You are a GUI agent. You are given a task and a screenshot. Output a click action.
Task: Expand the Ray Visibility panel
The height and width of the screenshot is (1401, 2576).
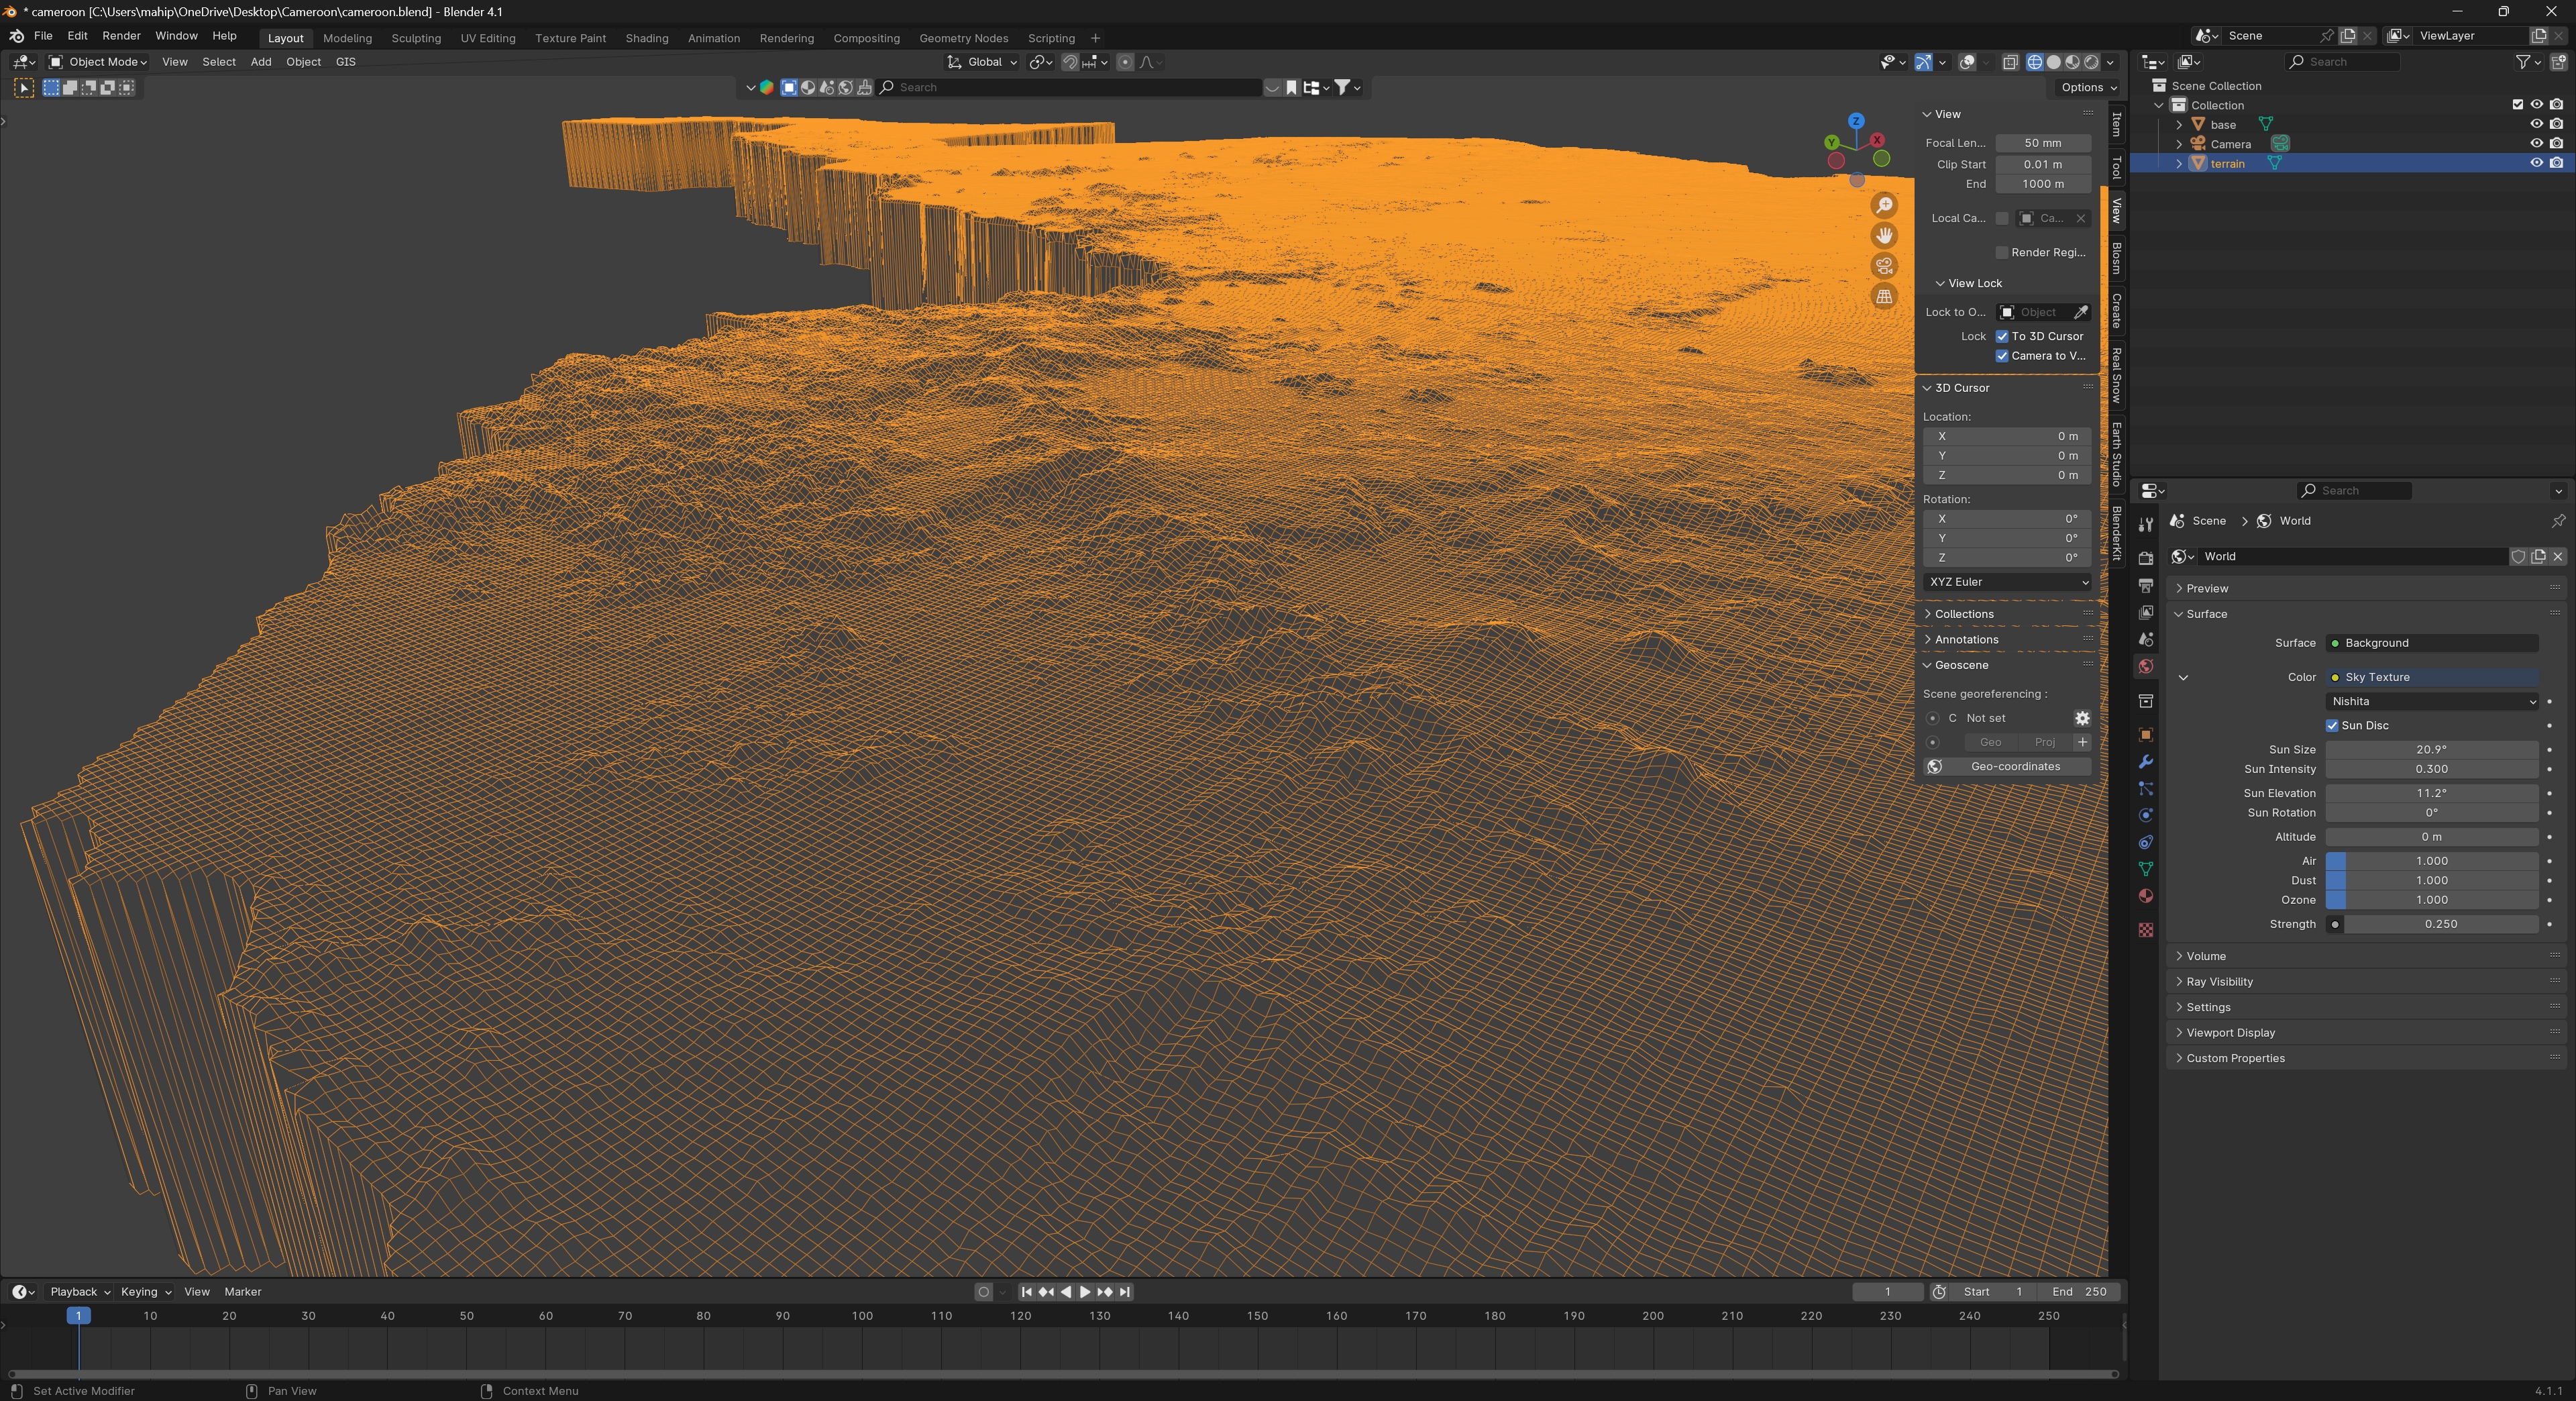point(2219,982)
